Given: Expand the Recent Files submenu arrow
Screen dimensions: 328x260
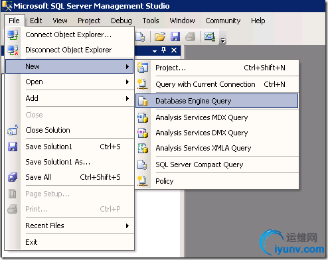Looking at the screenshot, I should tap(127, 226).
